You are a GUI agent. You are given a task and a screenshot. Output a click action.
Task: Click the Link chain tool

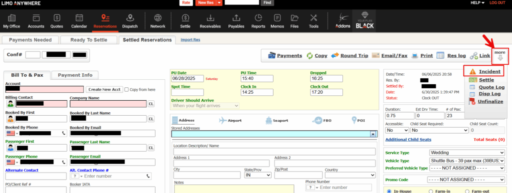point(480,56)
